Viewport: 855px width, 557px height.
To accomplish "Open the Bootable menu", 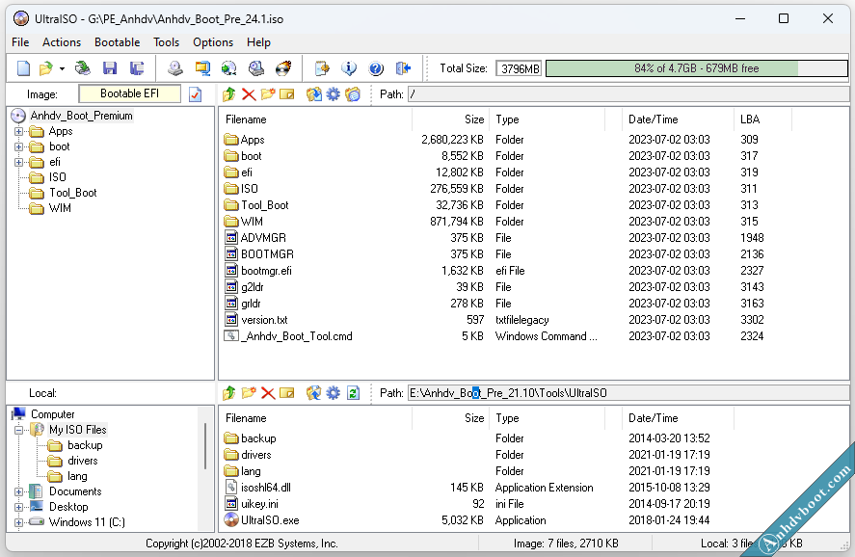I will point(117,42).
